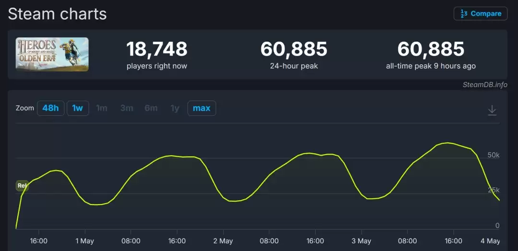Click the 25k y-axis label

pos(494,190)
